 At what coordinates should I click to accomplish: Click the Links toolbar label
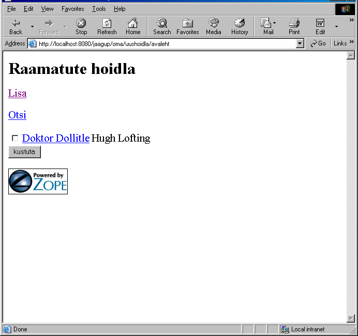[x=340, y=43]
